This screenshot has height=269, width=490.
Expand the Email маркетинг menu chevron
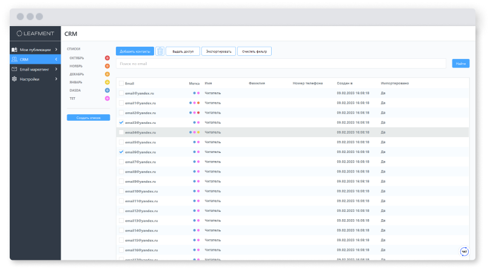[x=56, y=69]
